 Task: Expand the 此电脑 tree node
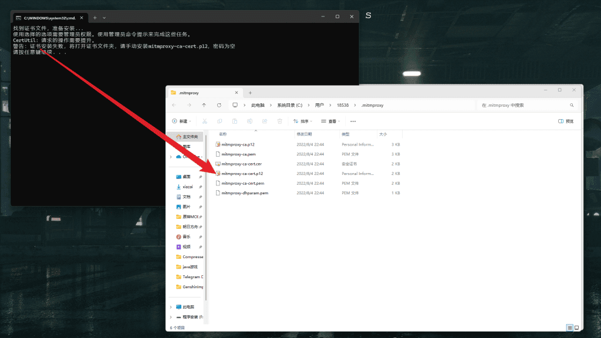171,307
